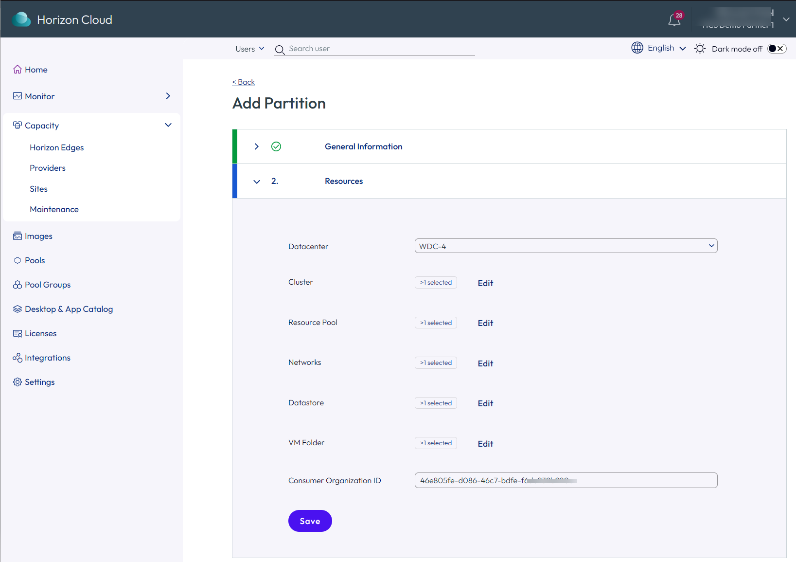Click the Datastore '>1 selected' tag
Viewport: 796px width, 562px height.
coord(436,403)
